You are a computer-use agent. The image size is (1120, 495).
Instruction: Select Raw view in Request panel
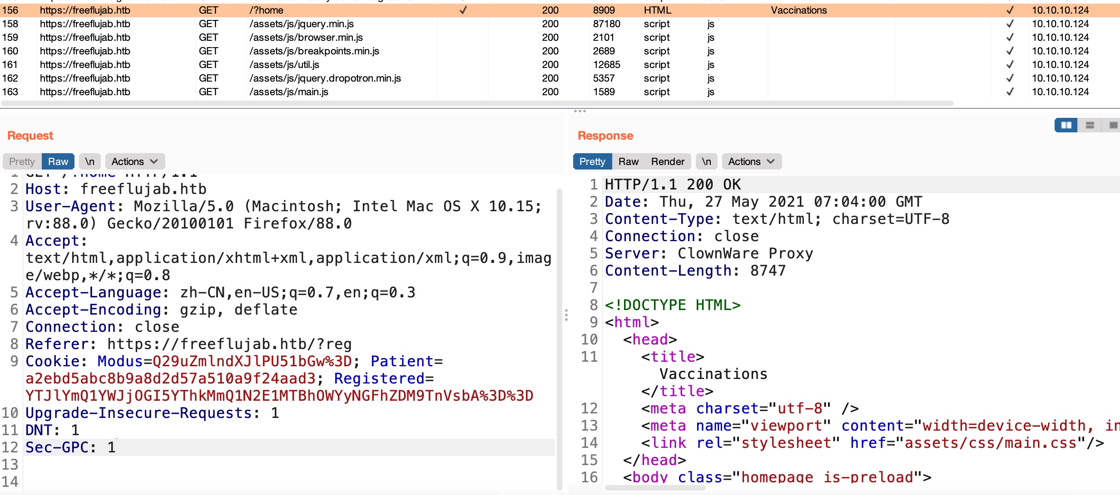point(58,162)
